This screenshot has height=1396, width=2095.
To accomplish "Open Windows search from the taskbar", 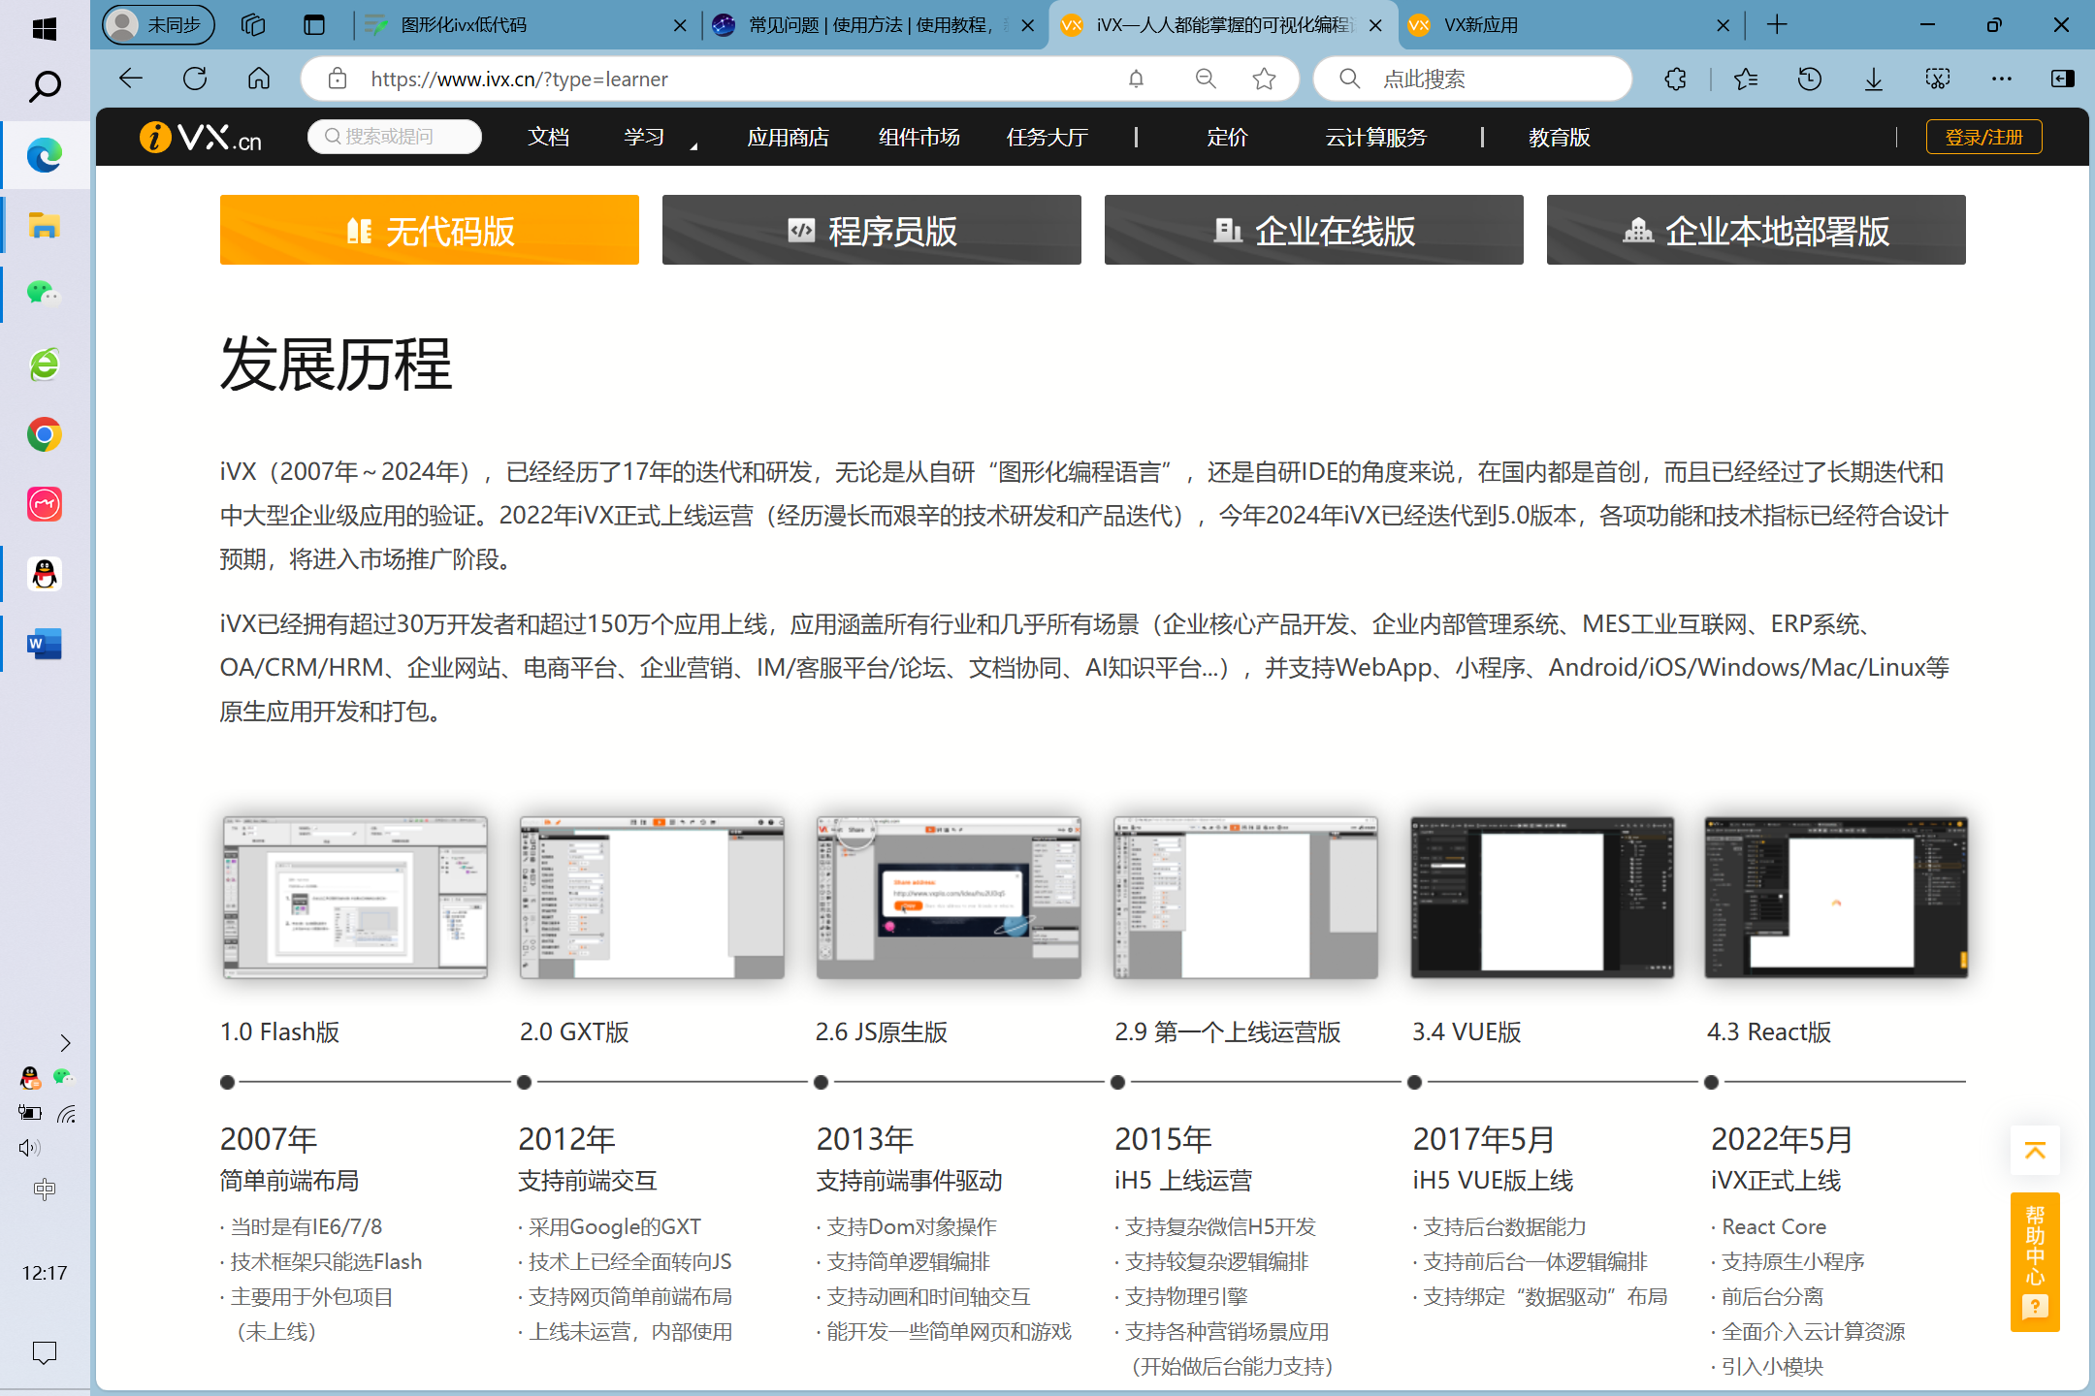I will [x=45, y=85].
